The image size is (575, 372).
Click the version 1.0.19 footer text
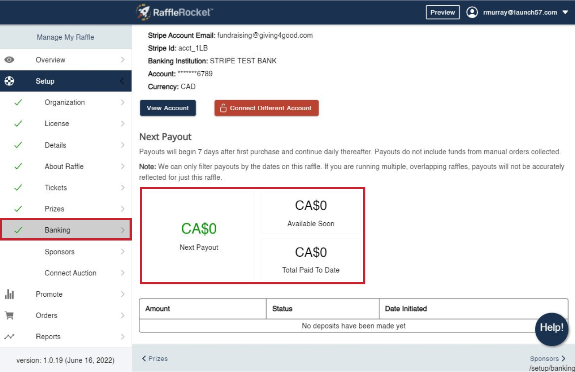[x=65, y=360]
